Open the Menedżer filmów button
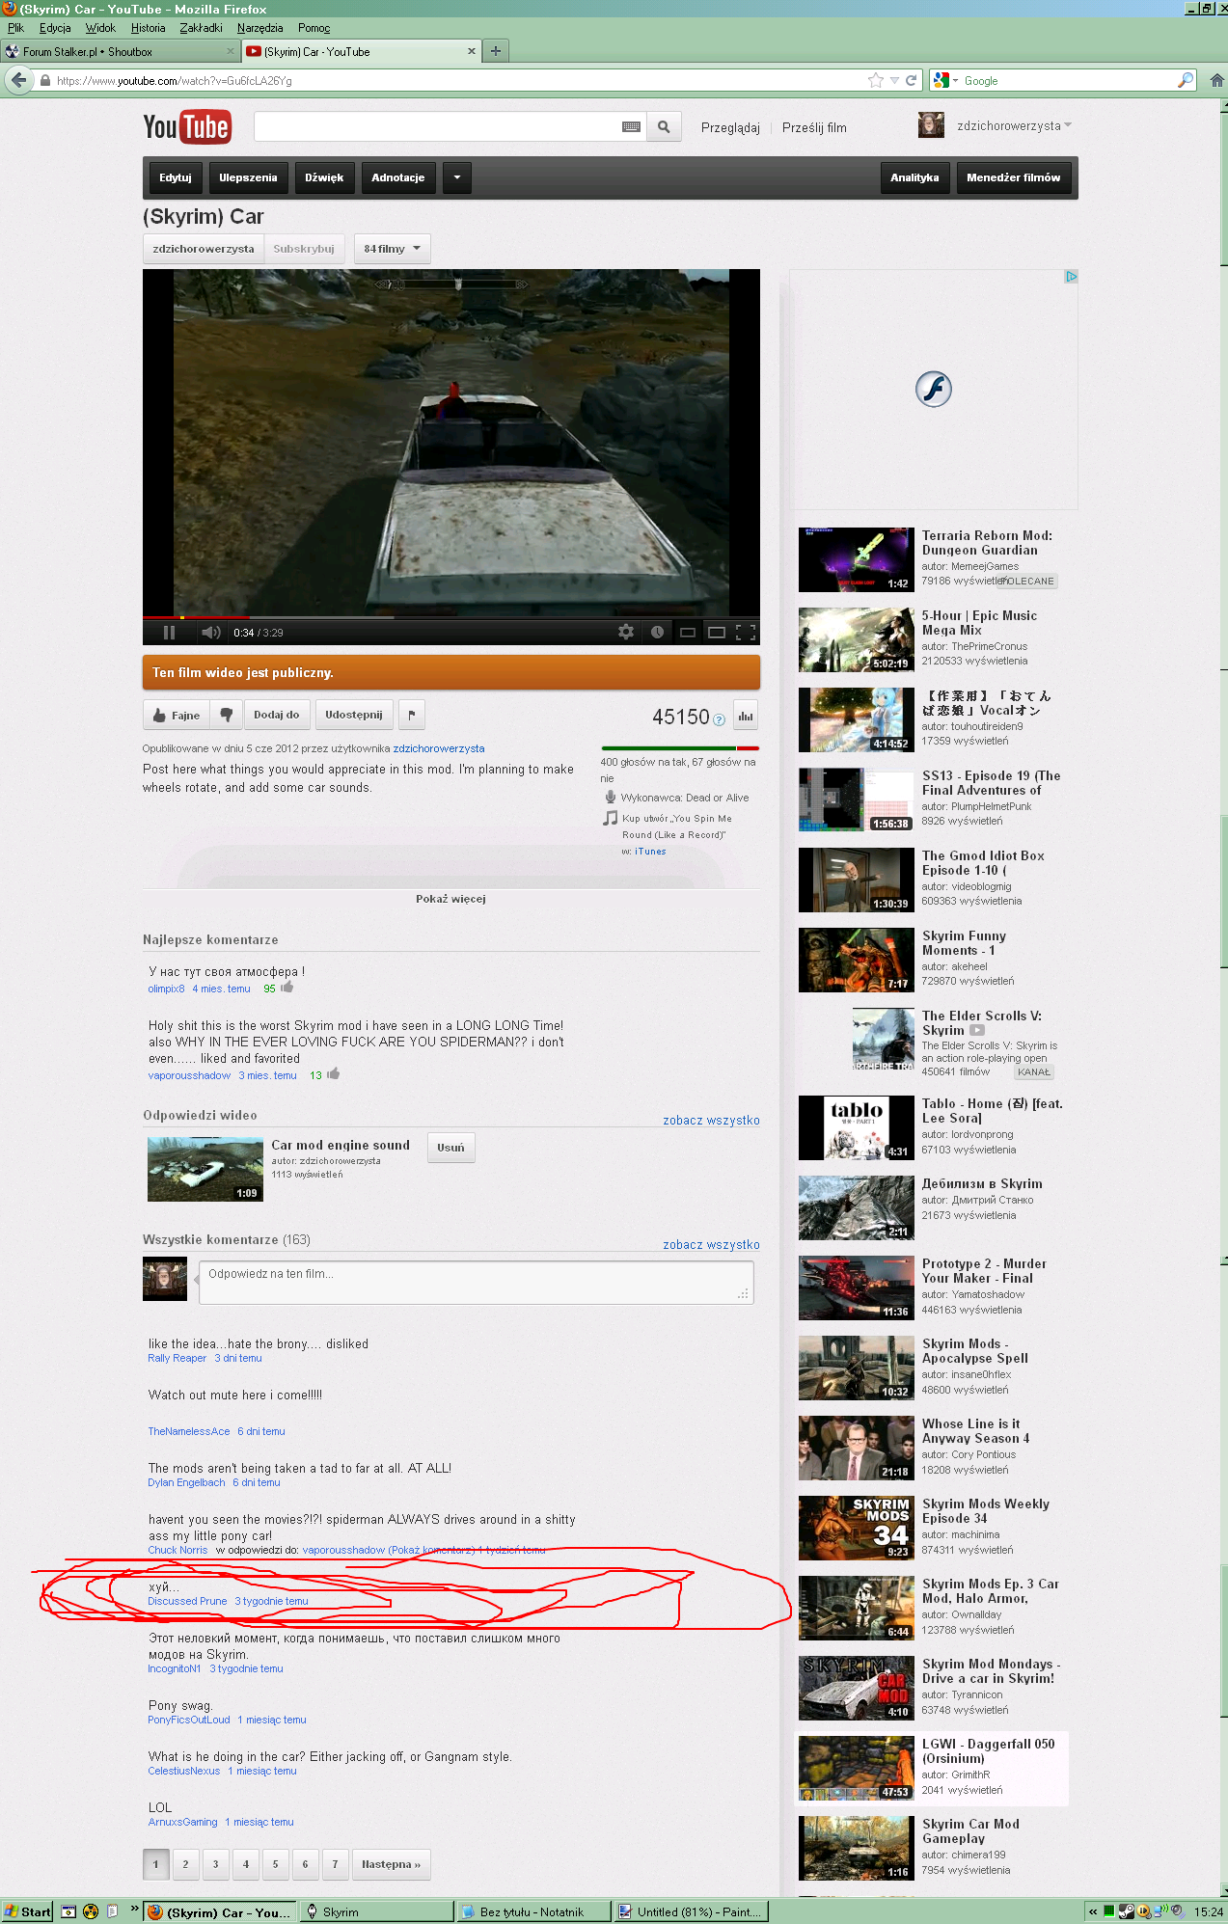 pyautogui.click(x=1013, y=177)
